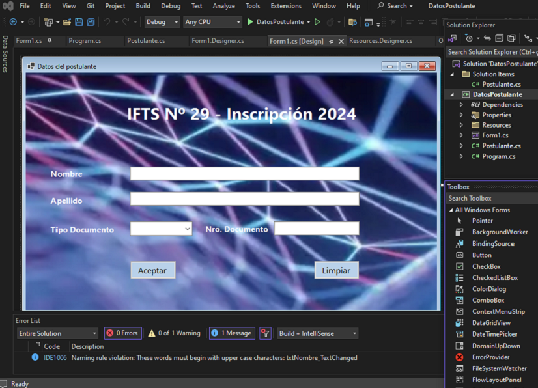Toggle the 1 Message filter button
Screen dimensions: 538x388
coord(231,333)
